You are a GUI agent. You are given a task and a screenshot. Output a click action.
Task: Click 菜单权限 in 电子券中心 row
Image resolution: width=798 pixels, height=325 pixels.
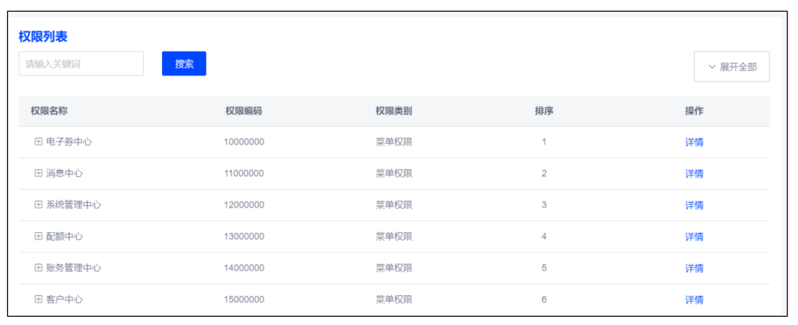pyautogui.click(x=394, y=142)
